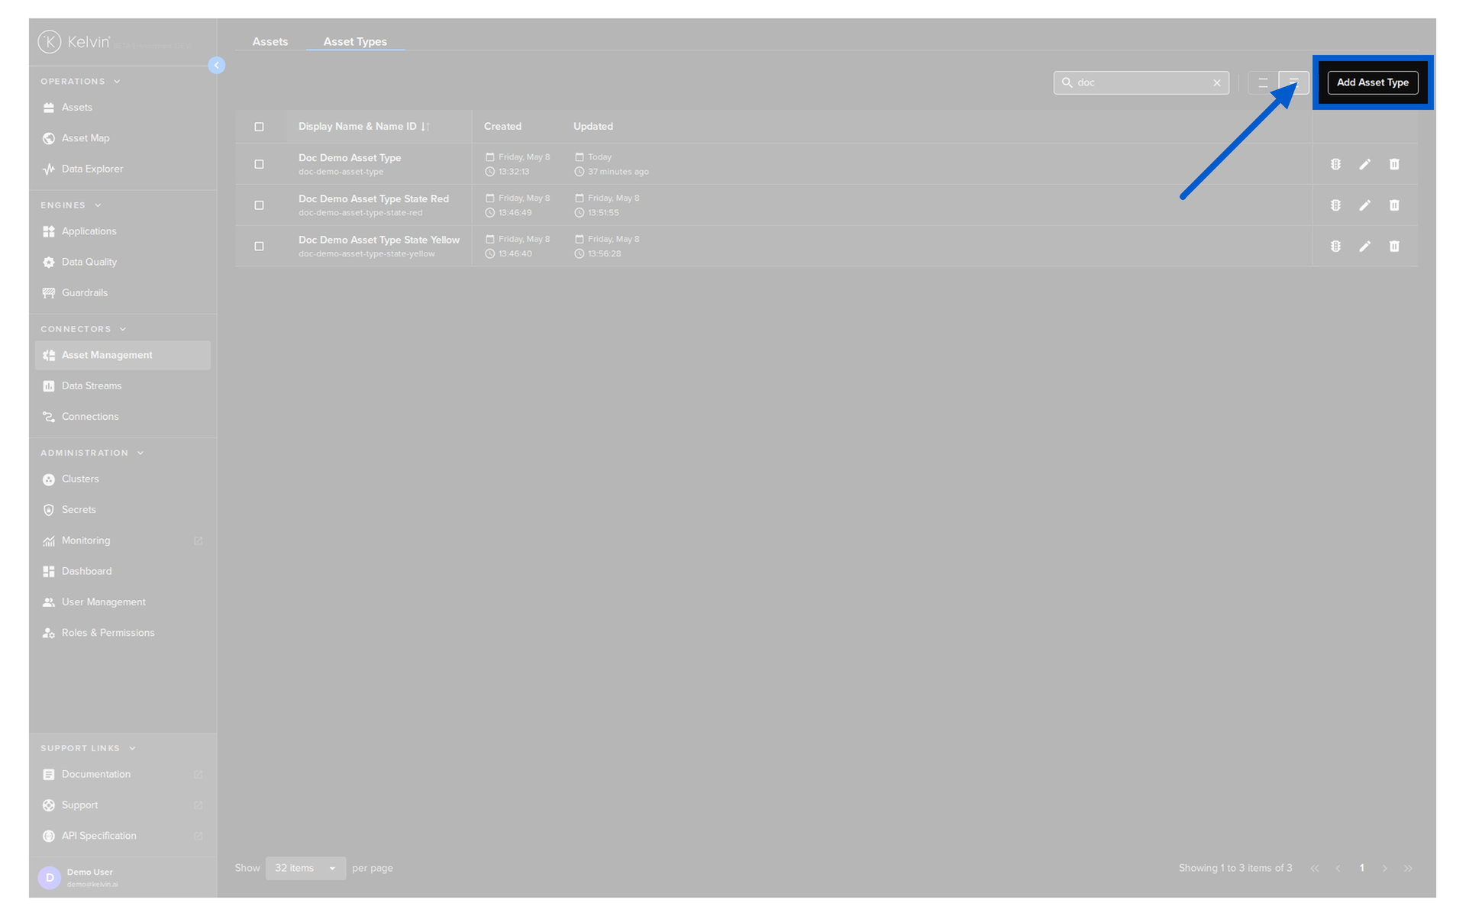This screenshot has height=916, width=1466.
Task: Check the Doc Demo Asset Type row checkbox
Action: point(259,164)
